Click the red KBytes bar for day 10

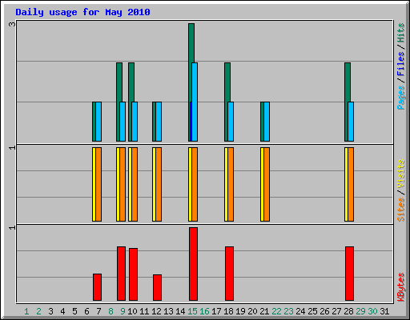point(133,274)
